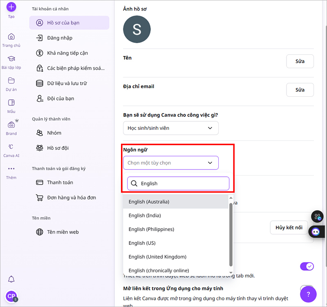Screen dimensions: 327x307
Task: Turn off the purple enabled toggle switch
Action: (307, 267)
